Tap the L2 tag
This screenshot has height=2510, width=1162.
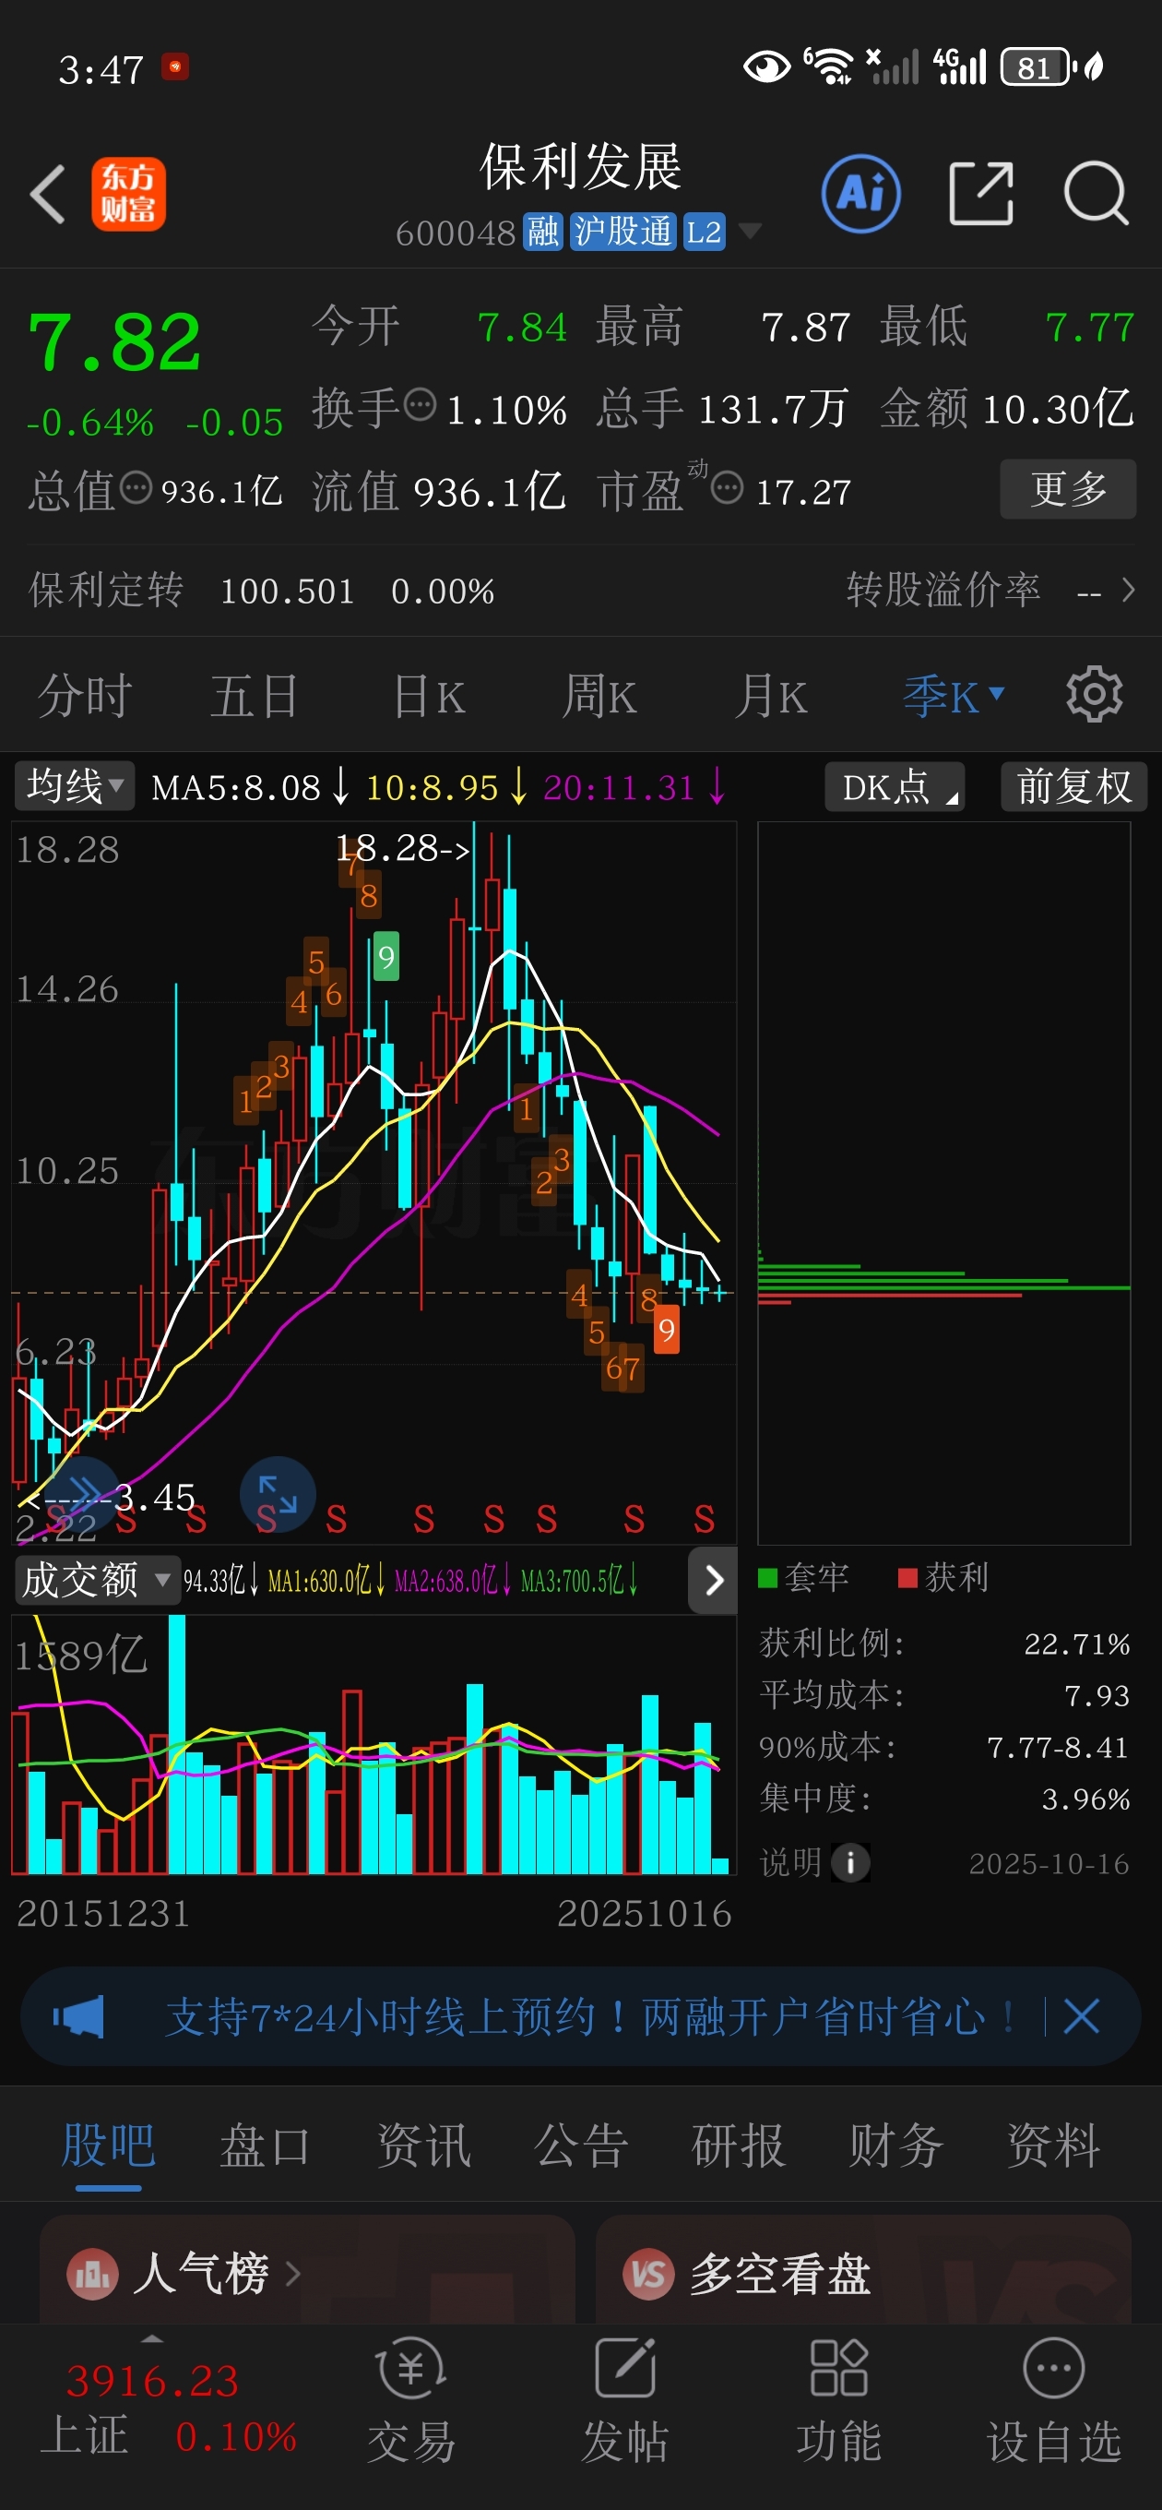[x=704, y=232]
